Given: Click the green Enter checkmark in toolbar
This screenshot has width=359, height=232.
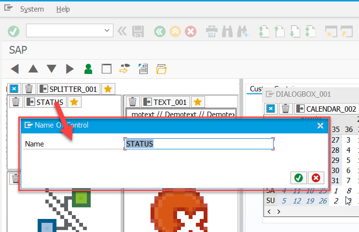Looking at the screenshot, I should 14,31.
